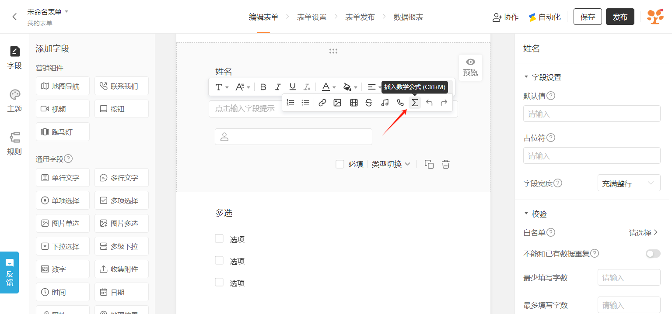Insert a numbered list
The height and width of the screenshot is (314, 672).
[x=290, y=103]
